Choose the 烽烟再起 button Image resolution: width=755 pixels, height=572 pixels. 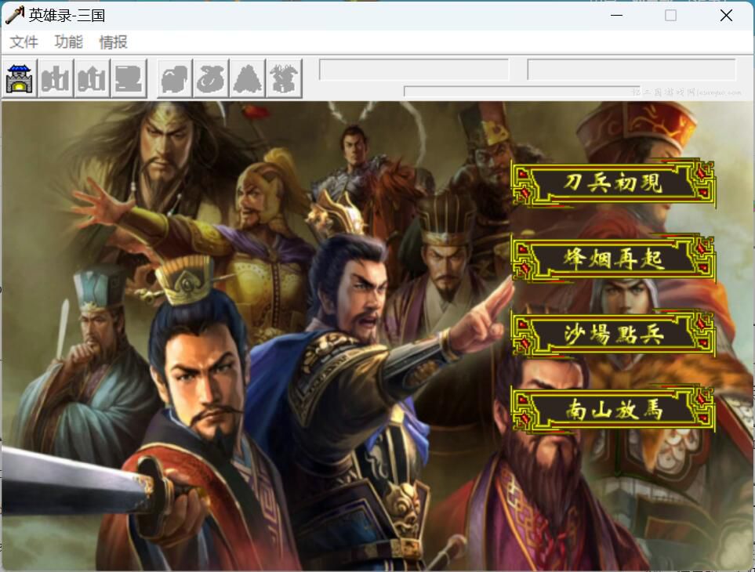point(613,259)
